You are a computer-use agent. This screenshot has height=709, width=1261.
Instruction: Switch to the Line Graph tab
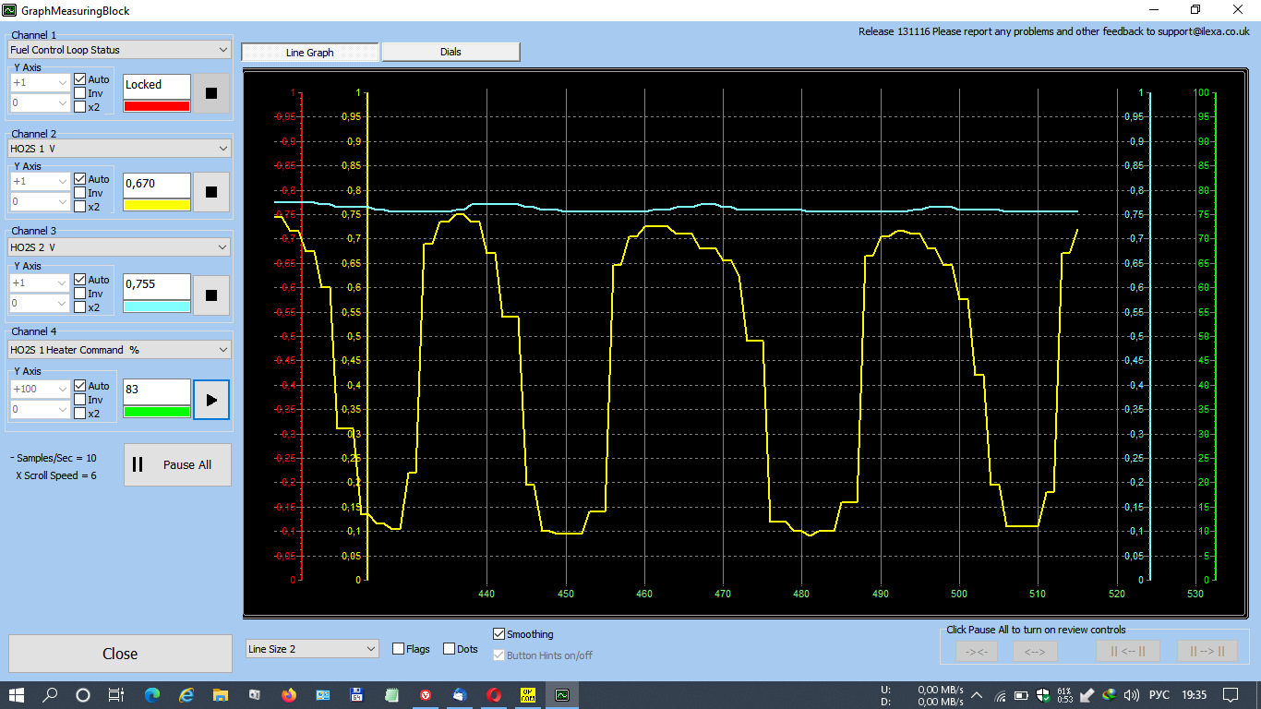point(310,53)
